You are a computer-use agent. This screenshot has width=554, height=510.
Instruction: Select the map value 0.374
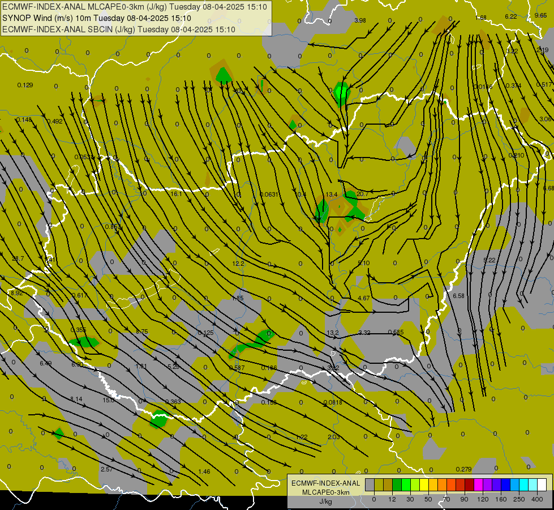(x=513, y=86)
